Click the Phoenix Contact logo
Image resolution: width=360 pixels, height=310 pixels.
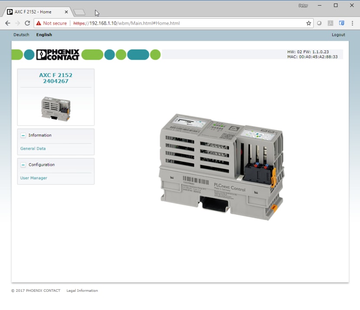pos(58,55)
